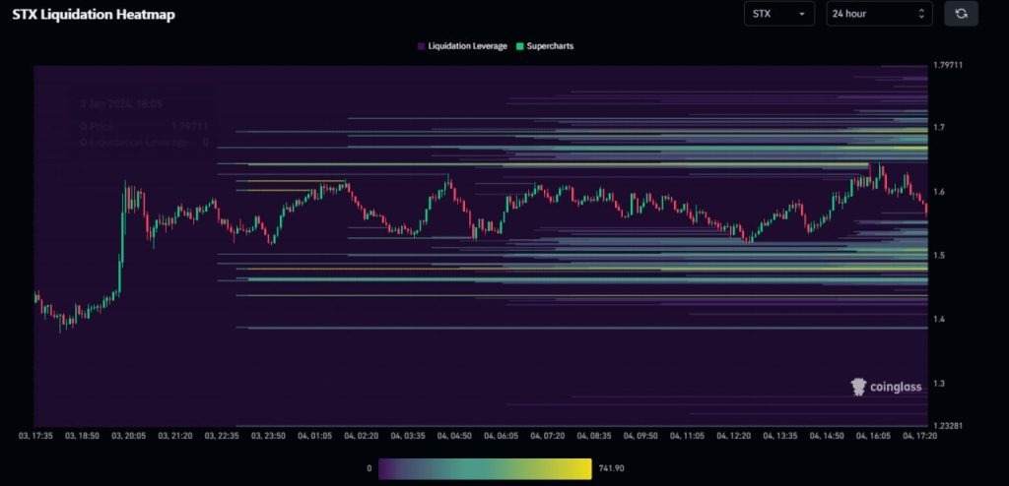Click the 04, 03:35 time axis label
1009x486 pixels.
[409, 436]
